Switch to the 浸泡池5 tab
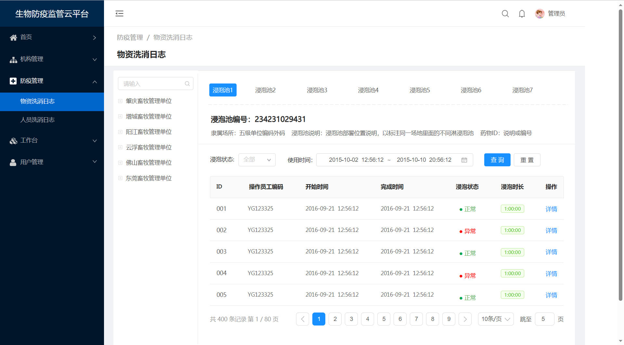Viewport: 624px width, 345px height. click(420, 90)
